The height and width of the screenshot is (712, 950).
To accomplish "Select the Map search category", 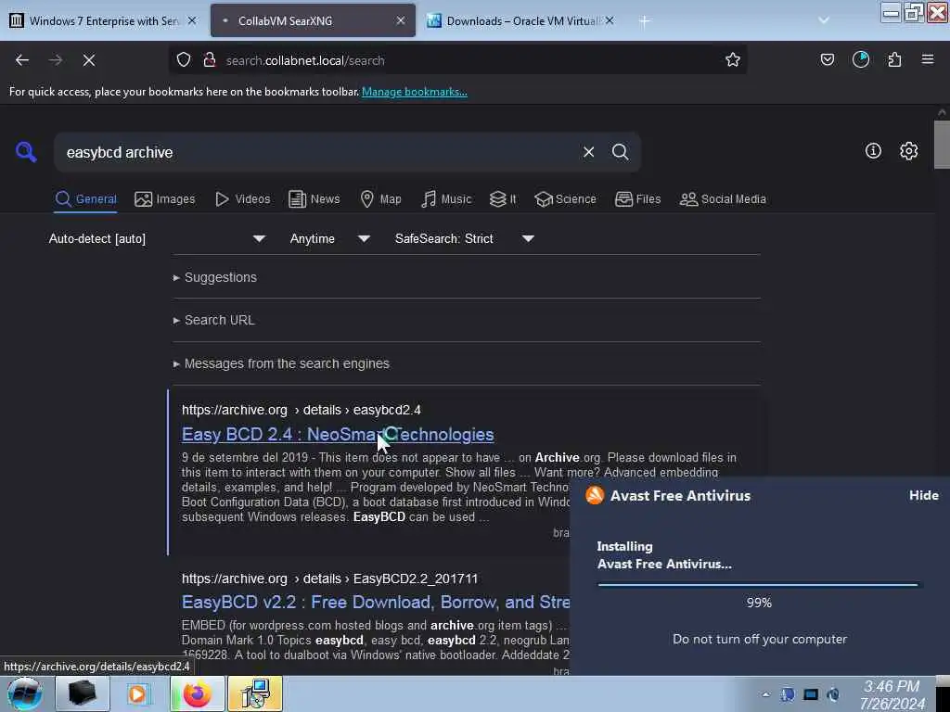I will point(380,199).
